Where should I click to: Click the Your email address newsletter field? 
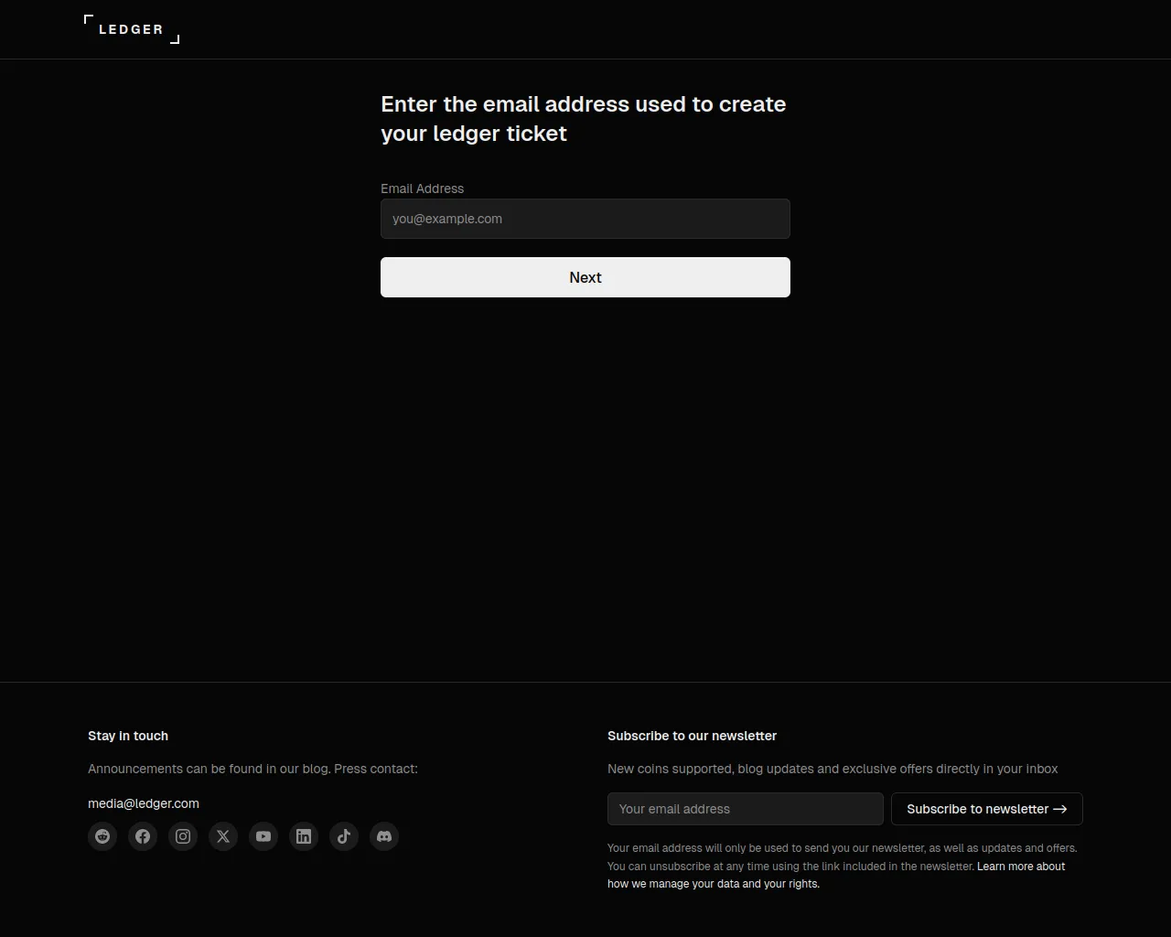point(745,809)
